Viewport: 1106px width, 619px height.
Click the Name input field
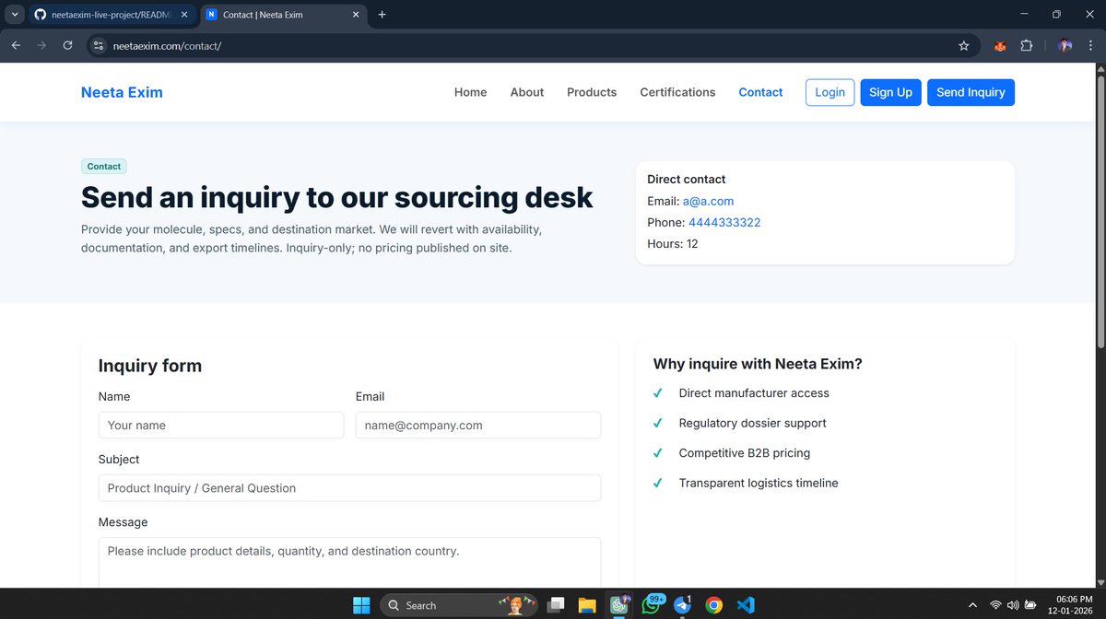221,425
